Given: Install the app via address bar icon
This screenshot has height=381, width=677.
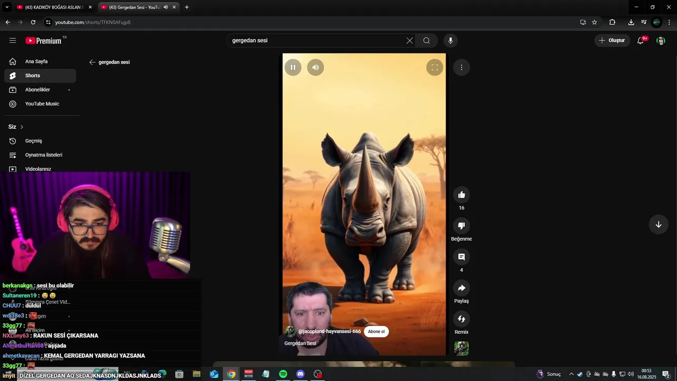Looking at the screenshot, I should tap(583, 22).
